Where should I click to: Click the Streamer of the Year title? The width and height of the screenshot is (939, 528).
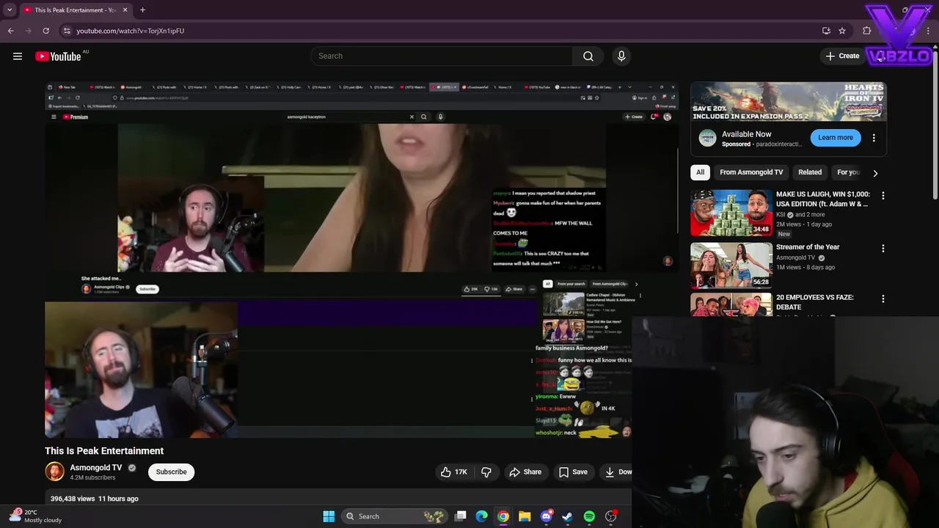click(808, 247)
